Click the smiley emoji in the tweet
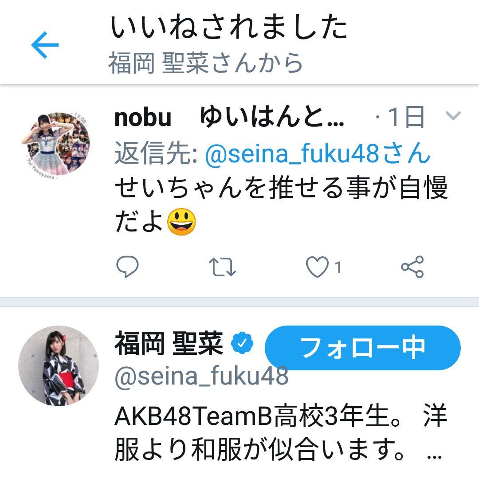This screenshot has height=479, width=479. [x=181, y=222]
